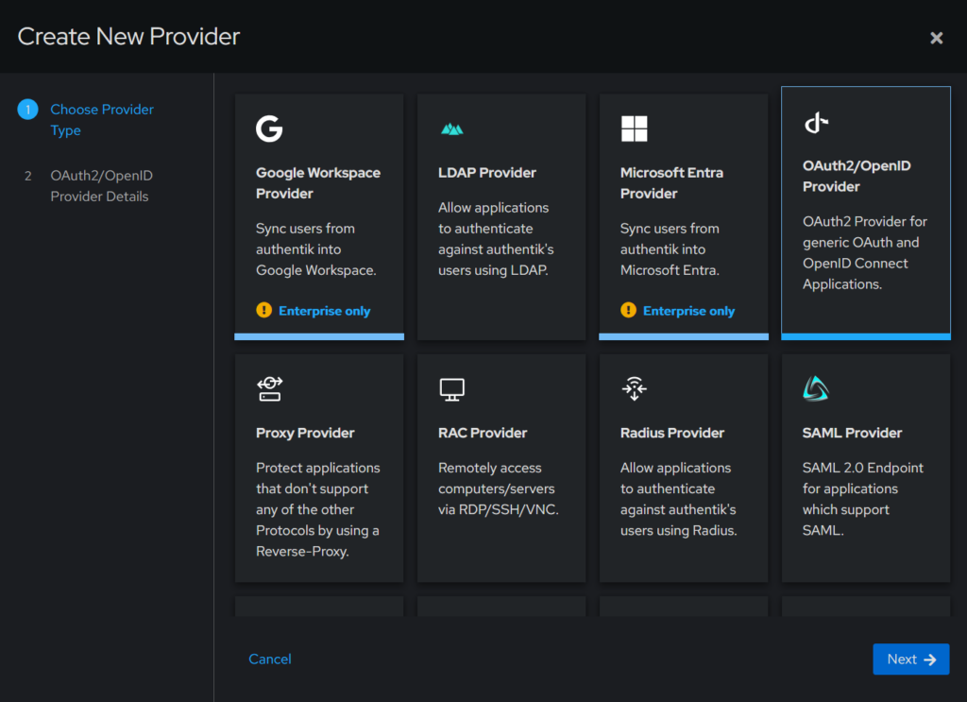Click the RAC Provider monitor icon

(x=451, y=389)
